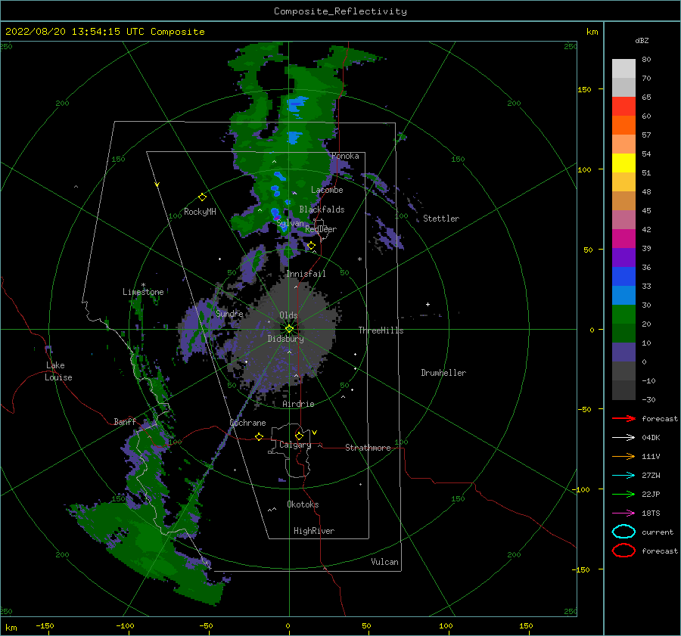Click the radar center diamond near Olds
681x636 pixels.
click(x=289, y=329)
